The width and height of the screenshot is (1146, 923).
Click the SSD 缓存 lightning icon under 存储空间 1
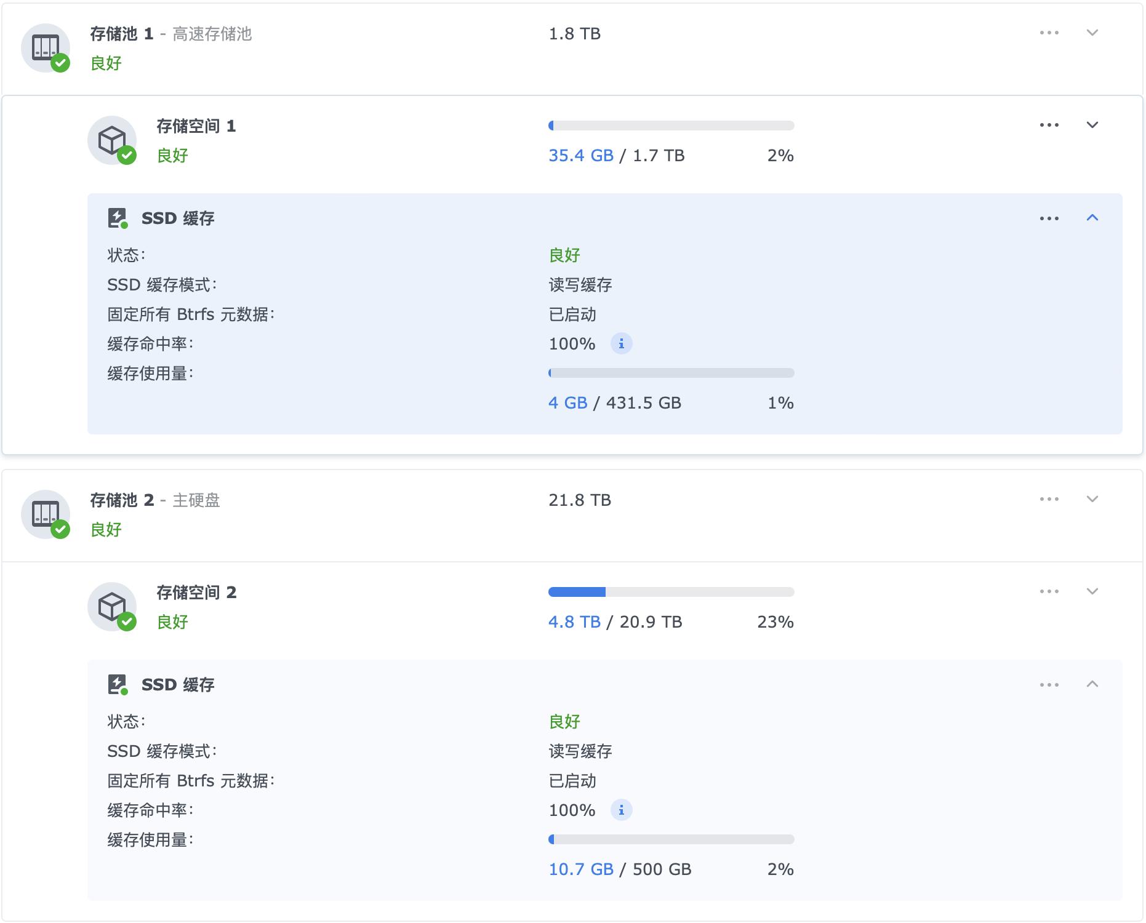pos(118,217)
